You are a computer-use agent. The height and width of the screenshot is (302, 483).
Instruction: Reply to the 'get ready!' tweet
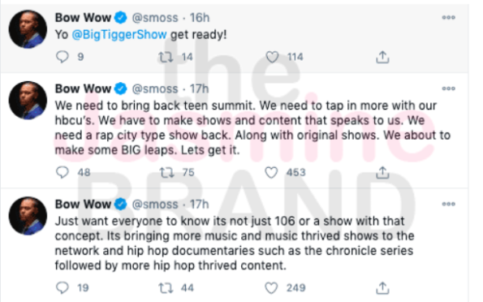tap(63, 57)
